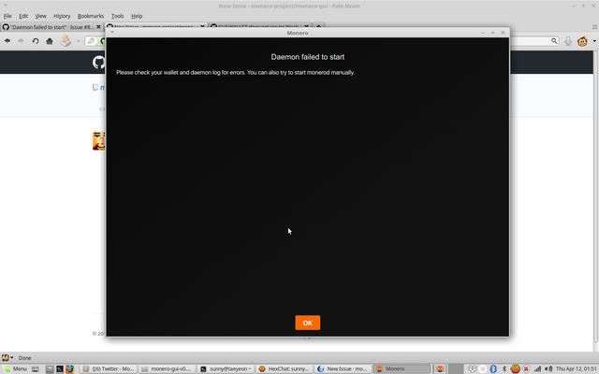Expand the dropdown next to the bookmarks tray icon
The width and height of the screenshot is (599, 374).
78,41
